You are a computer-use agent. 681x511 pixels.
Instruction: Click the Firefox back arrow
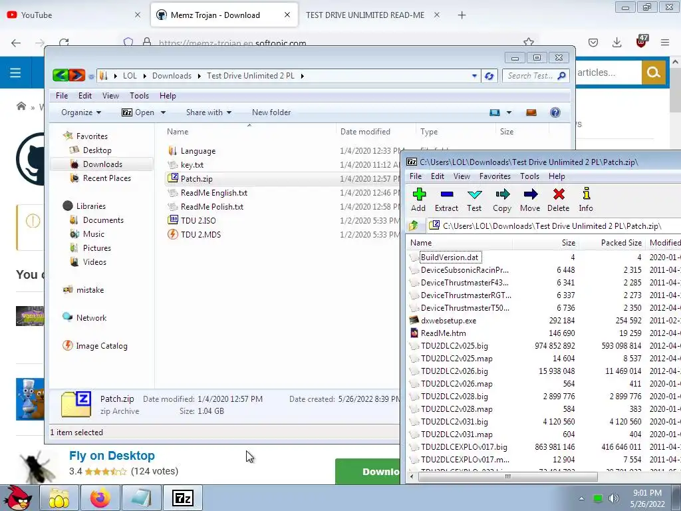pos(16,43)
